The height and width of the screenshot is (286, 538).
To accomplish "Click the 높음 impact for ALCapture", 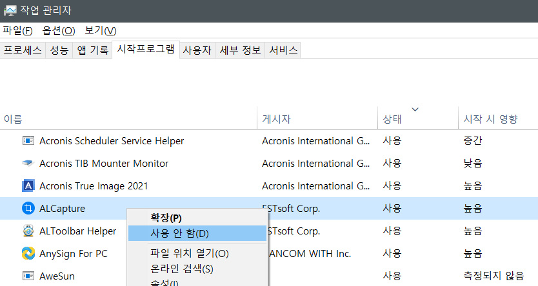I will click(472, 208).
